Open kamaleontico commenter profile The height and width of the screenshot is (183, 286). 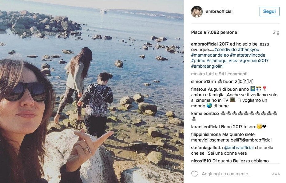click(205, 114)
